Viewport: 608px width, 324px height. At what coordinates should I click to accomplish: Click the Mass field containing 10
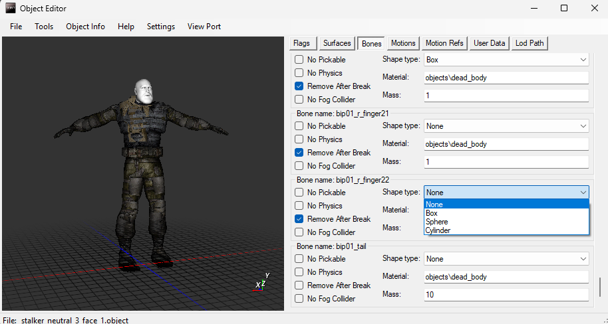pos(506,294)
